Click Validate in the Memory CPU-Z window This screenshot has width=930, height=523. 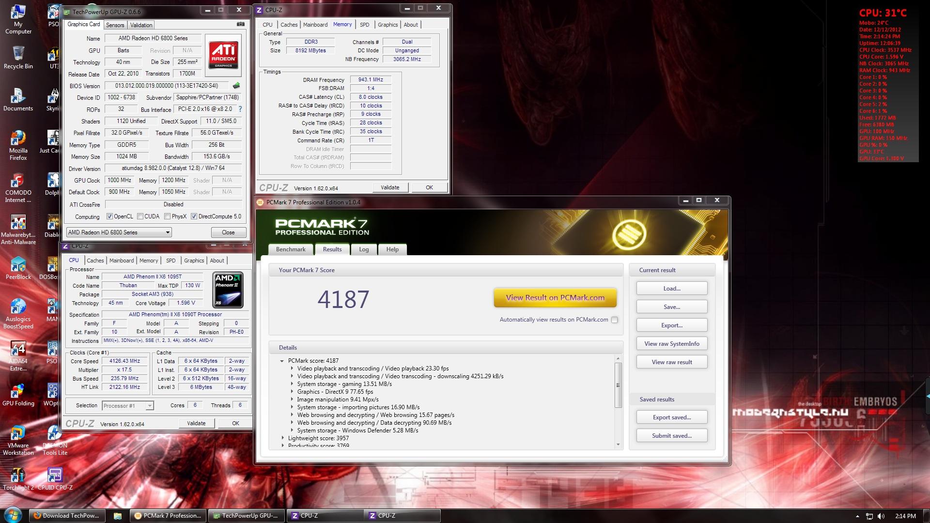pyautogui.click(x=390, y=187)
